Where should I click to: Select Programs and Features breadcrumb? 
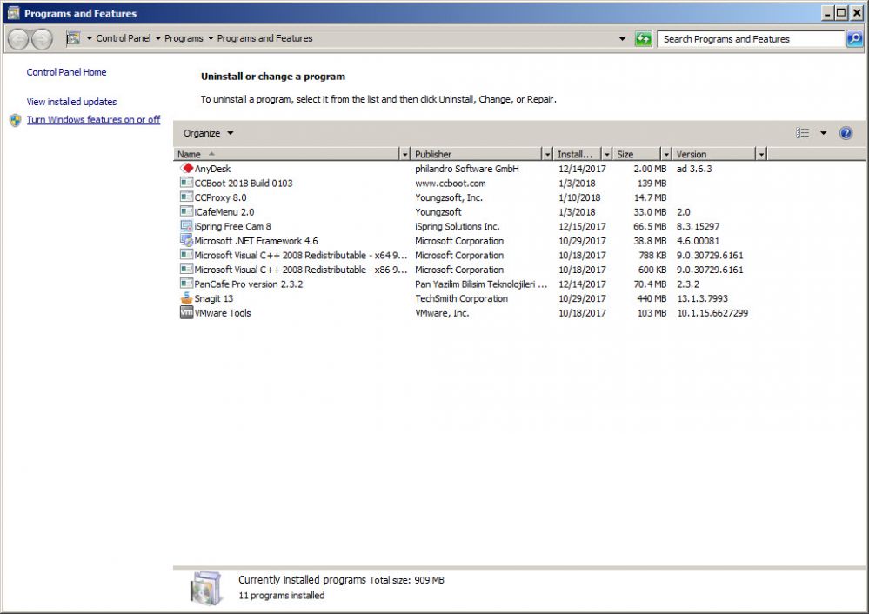tap(265, 38)
